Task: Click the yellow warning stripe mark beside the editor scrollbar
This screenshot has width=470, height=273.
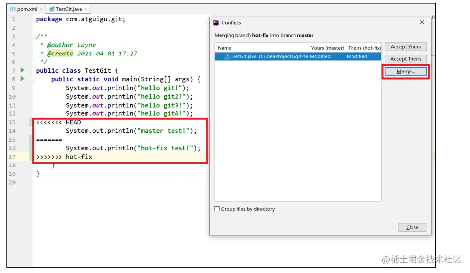Action: pos(433,55)
